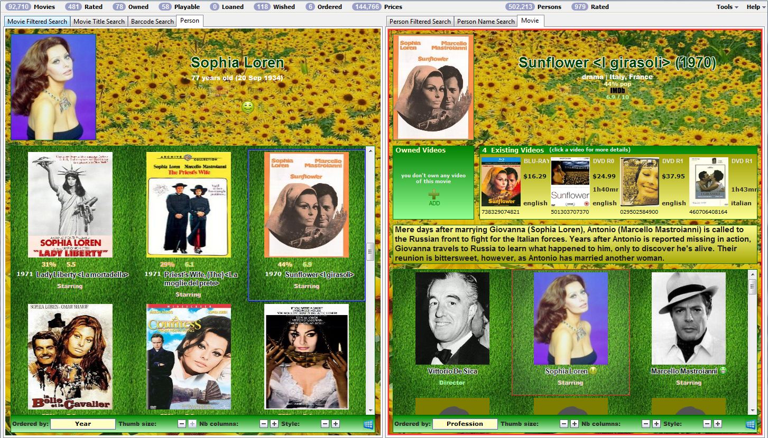
Task: Click the blue grid icon in the Movie panel footer
Action: (751, 424)
